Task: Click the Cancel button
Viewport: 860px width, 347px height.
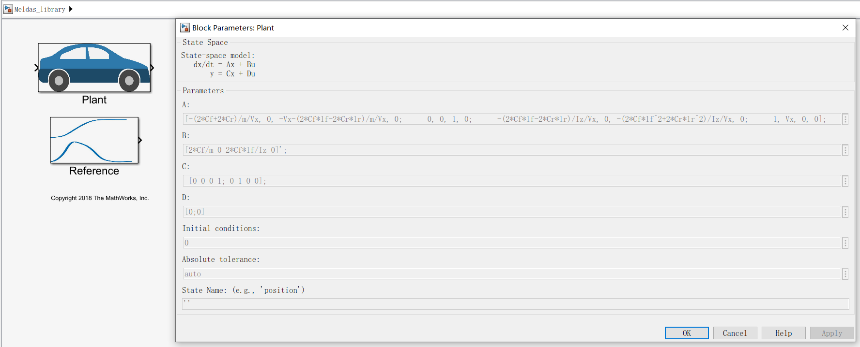Action: click(735, 333)
